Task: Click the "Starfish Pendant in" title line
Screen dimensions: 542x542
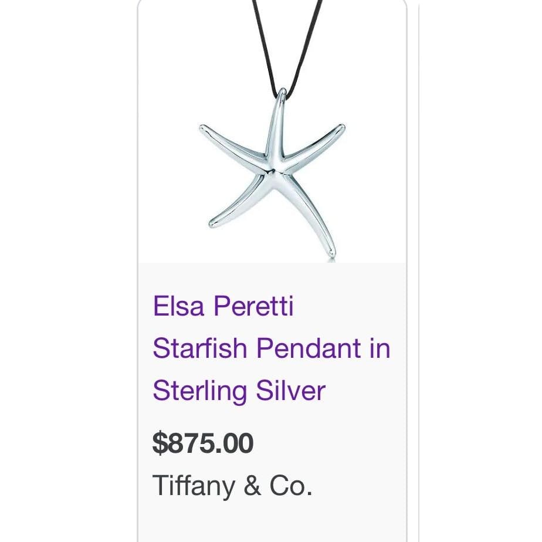Action: (272, 348)
